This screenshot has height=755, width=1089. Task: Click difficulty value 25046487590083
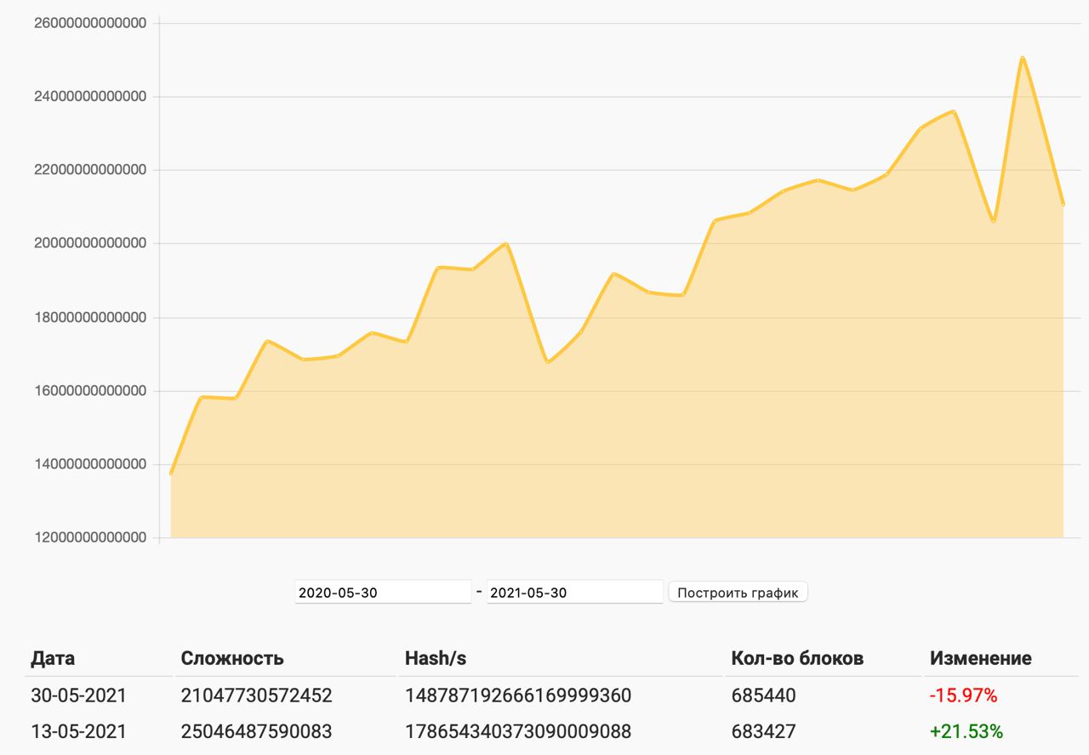point(257,731)
